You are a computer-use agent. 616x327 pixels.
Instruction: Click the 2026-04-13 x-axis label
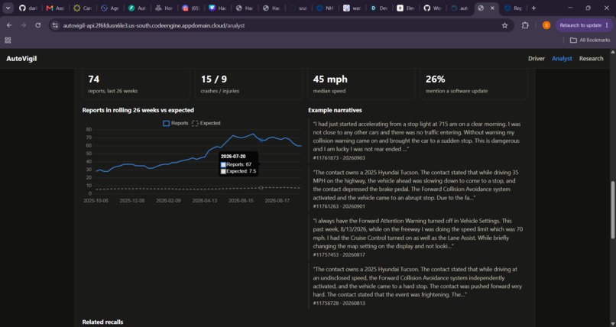point(205,201)
